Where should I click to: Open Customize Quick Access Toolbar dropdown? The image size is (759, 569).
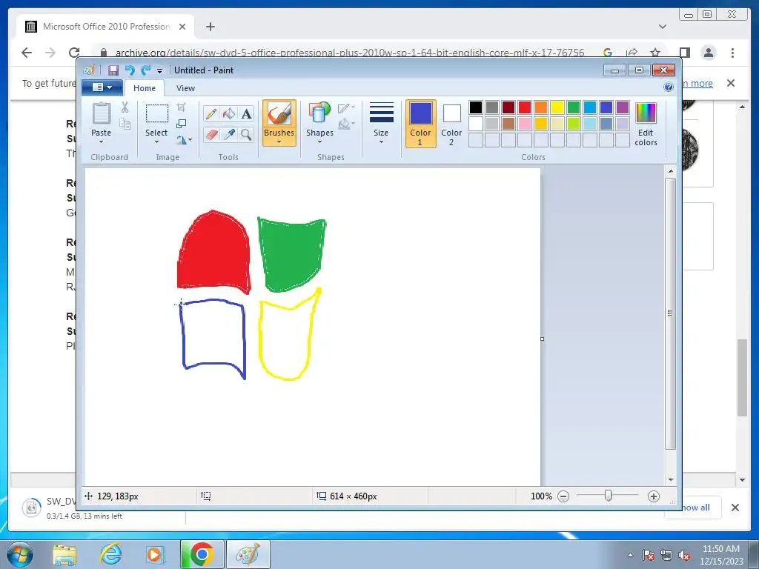[159, 70]
